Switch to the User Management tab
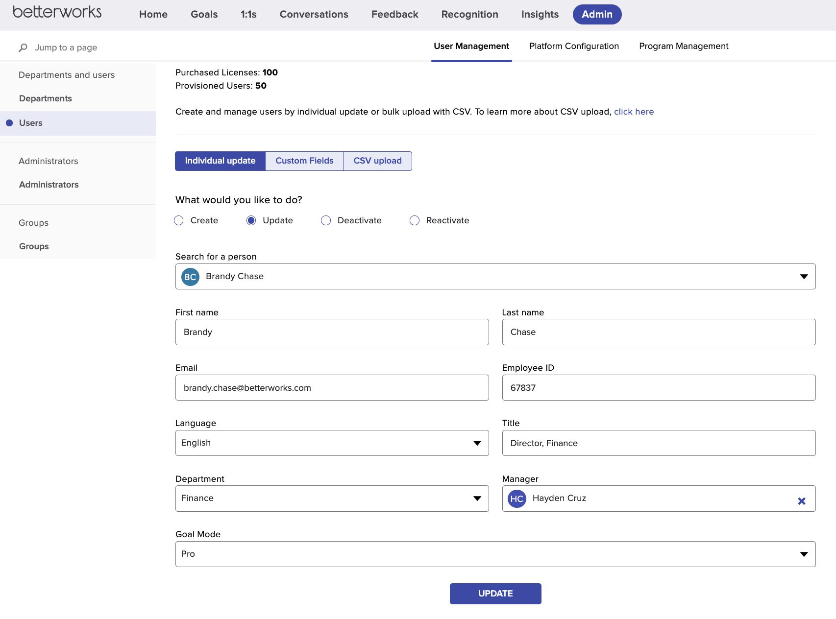836x619 pixels. (x=471, y=46)
